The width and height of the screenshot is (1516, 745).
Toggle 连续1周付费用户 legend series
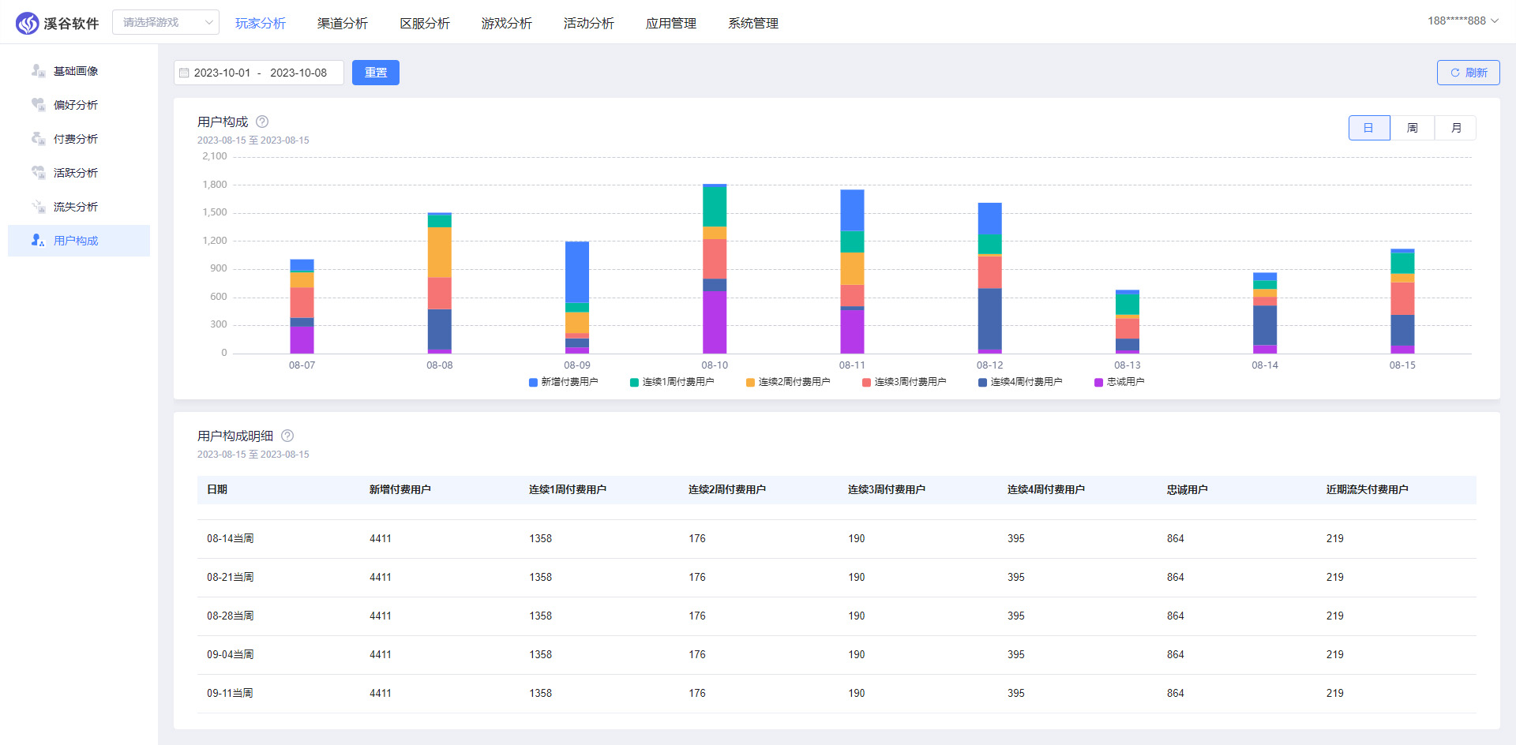672,382
